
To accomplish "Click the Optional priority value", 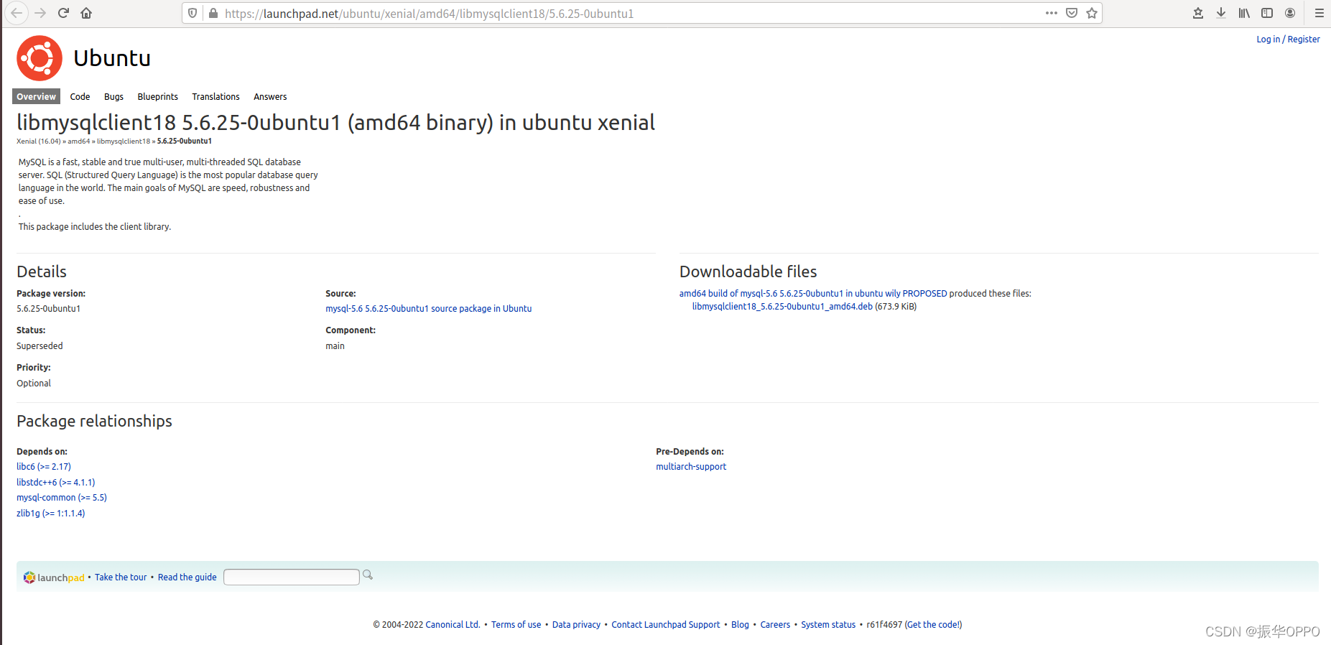I will (x=34, y=384).
